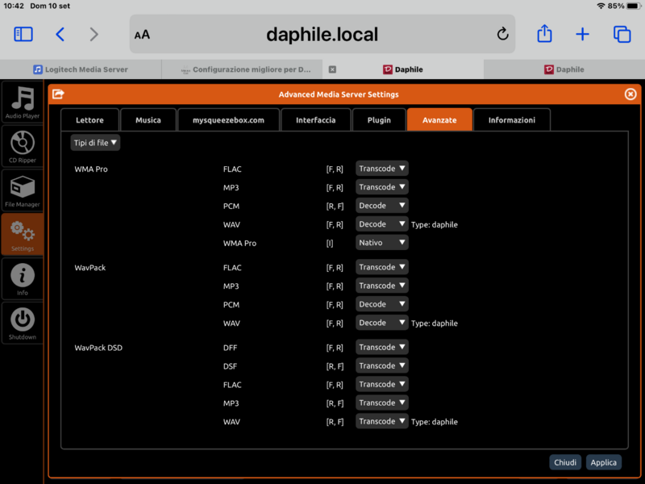Toggle the Safari sidebar panel icon
The width and height of the screenshot is (645, 484).
pos(23,34)
